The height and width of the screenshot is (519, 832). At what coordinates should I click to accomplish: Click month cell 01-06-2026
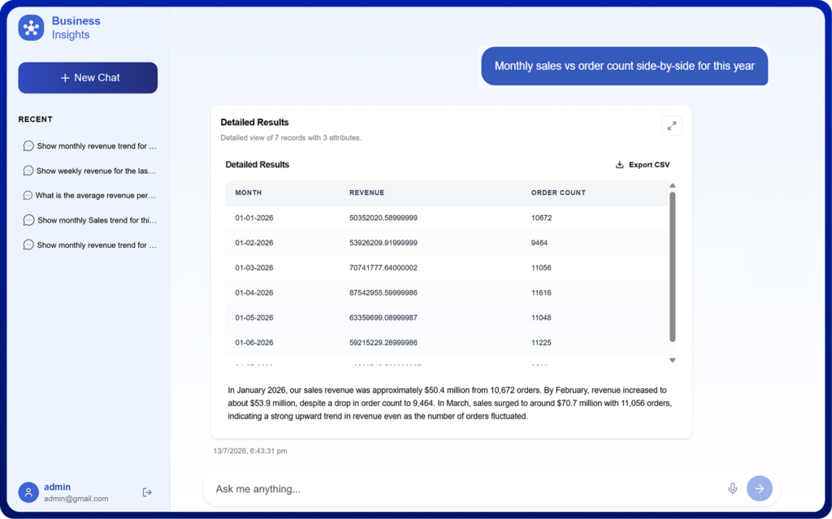[x=254, y=342]
